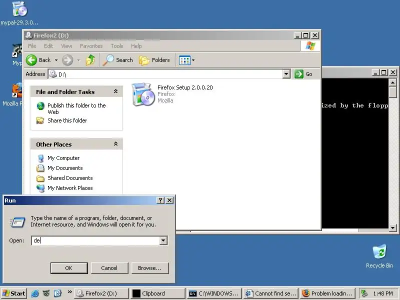Expand the Quick Launch overflow chevron
The width and height of the screenshot is (400, 300).
(x=69, y=291)
